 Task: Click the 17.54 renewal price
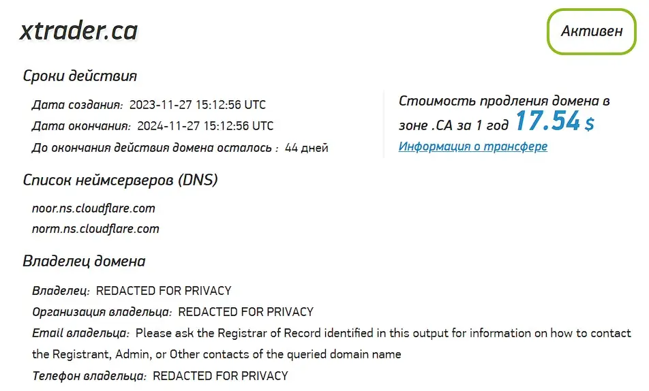(547, 121)
